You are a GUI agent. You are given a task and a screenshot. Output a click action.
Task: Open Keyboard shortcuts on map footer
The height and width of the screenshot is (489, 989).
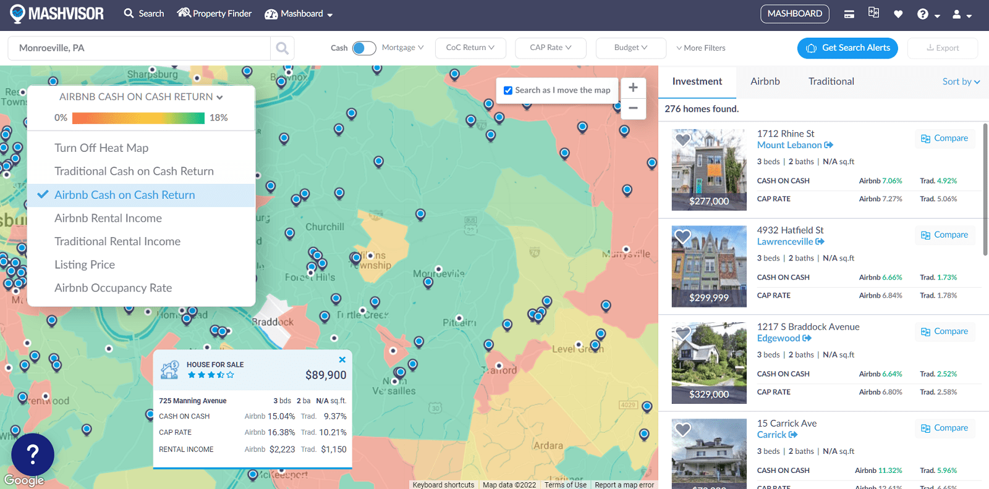pos(443,485)
